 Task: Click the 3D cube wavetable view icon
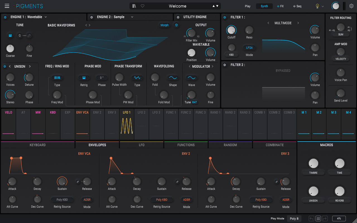pyautogui.click(x=176, y=25)
